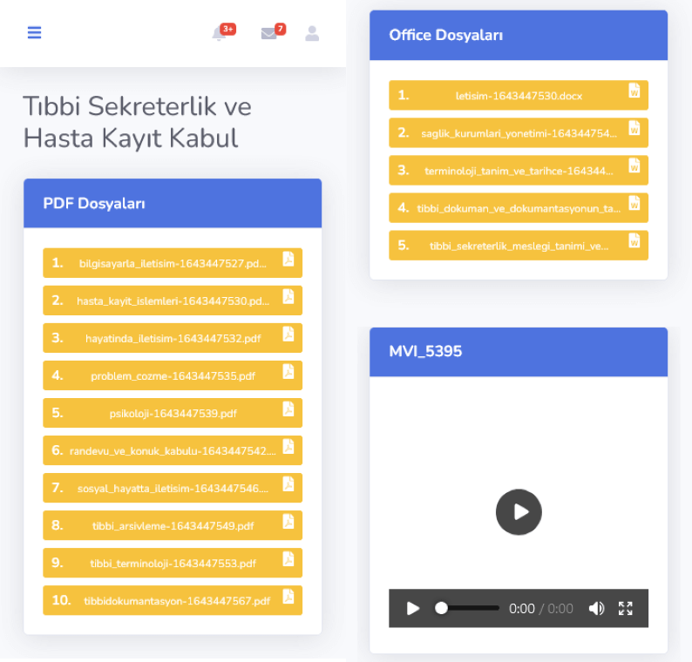The image size is (692, 662).
Task: Open notifications bell with 3+ badge
Action: [219, 34]
